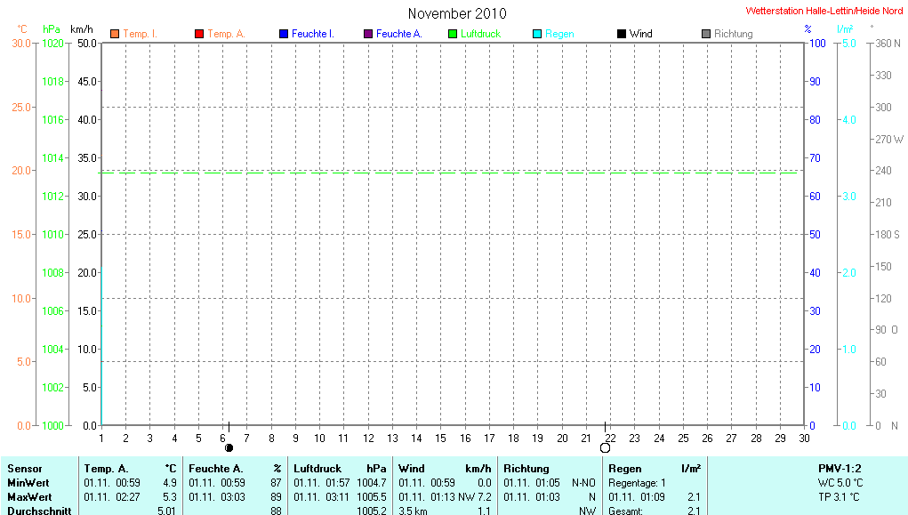Select the purple Feuchte A. legend square
The width and height of the screenshot is (908, 515).
coord(368,34)
